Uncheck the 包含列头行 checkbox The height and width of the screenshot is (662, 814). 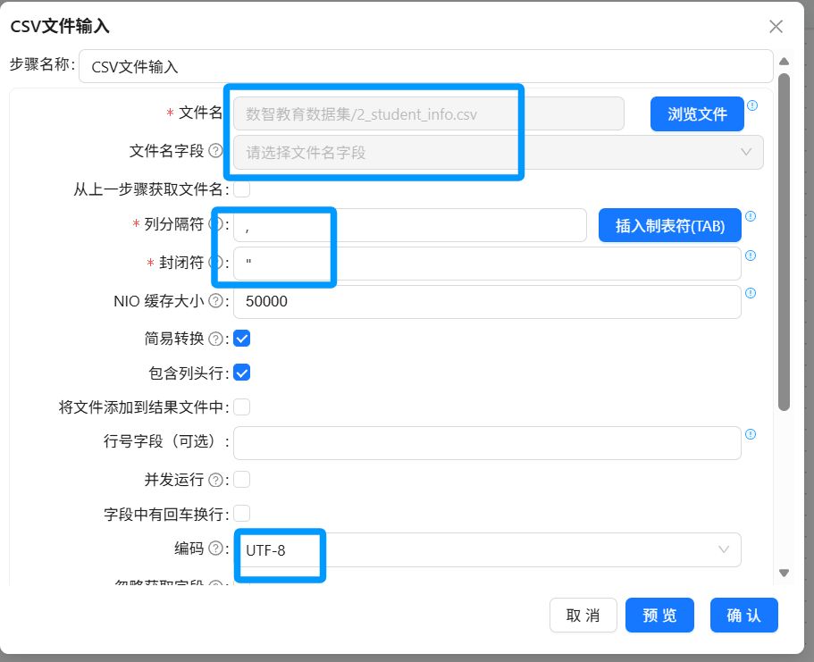click(x=242, y=373)
